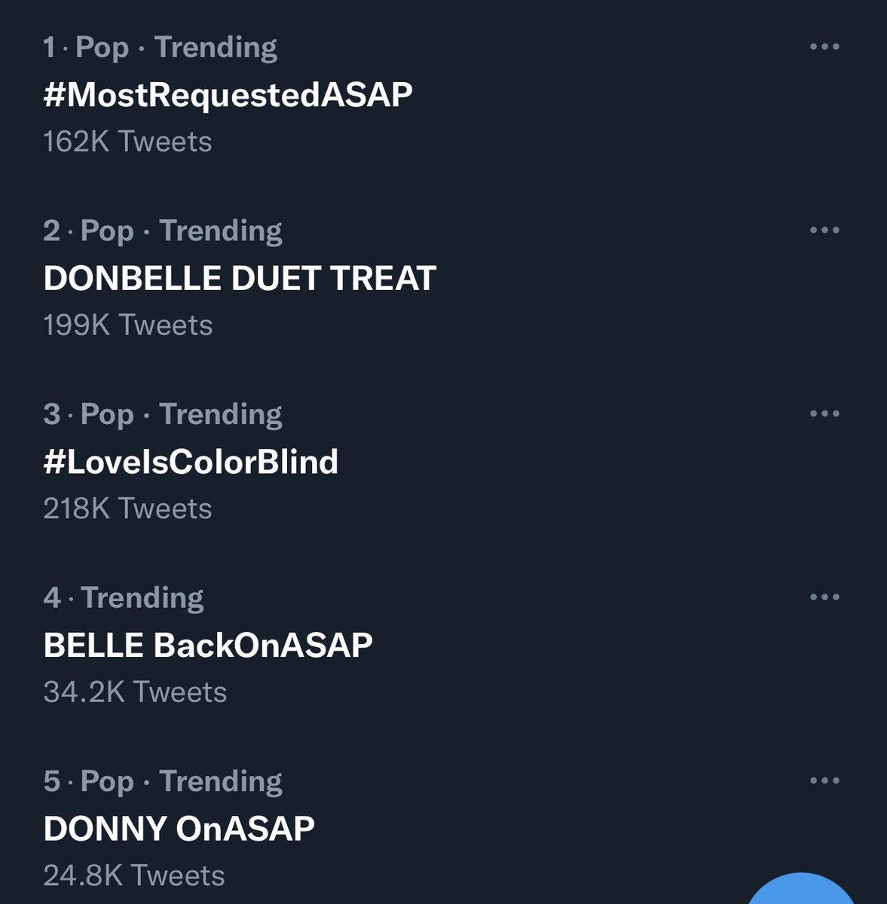887x904 pixels.
Task: Select the 199K Tweets count
Action: pos(128,325)
